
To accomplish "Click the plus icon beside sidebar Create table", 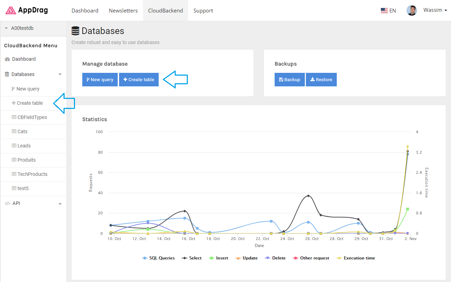I will tap(14, 103).
